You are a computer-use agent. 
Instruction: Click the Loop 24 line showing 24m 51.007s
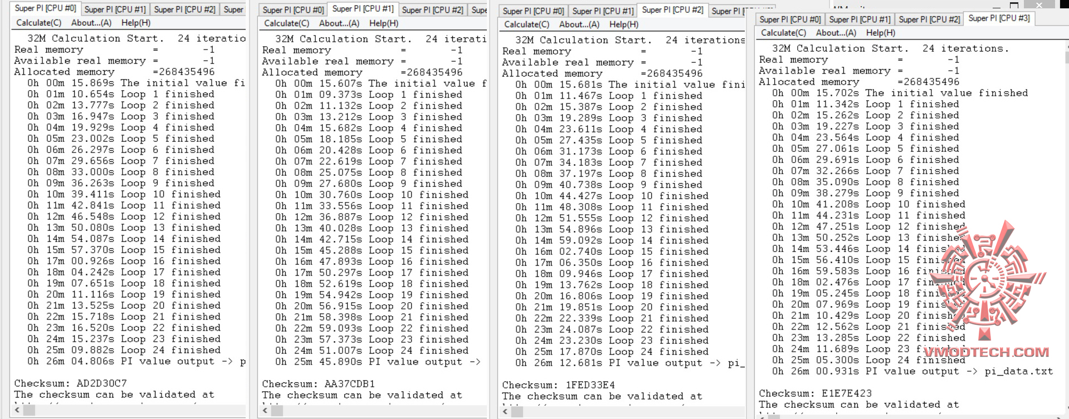point(372,351)
